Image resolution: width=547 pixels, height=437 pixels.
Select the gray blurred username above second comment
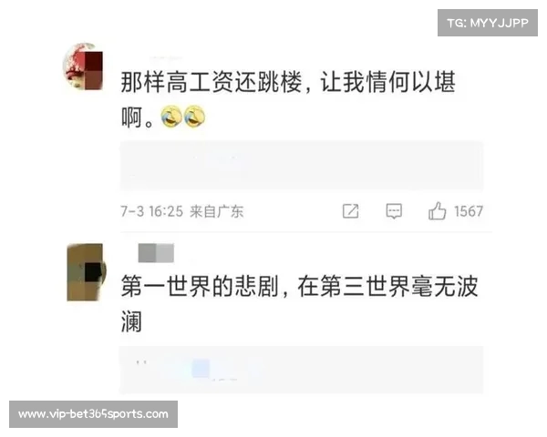click(156, 253)
